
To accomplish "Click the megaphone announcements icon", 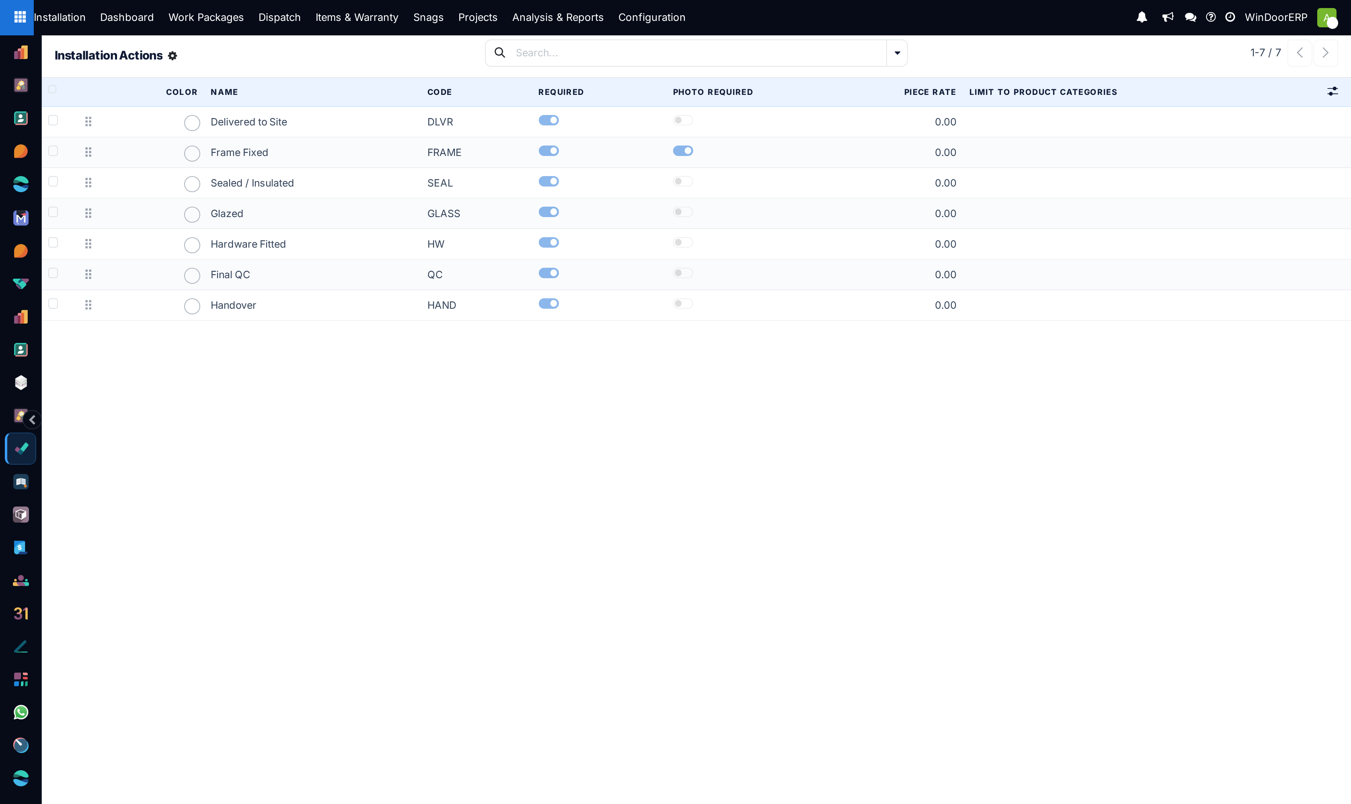I will tap(1168, 17).
